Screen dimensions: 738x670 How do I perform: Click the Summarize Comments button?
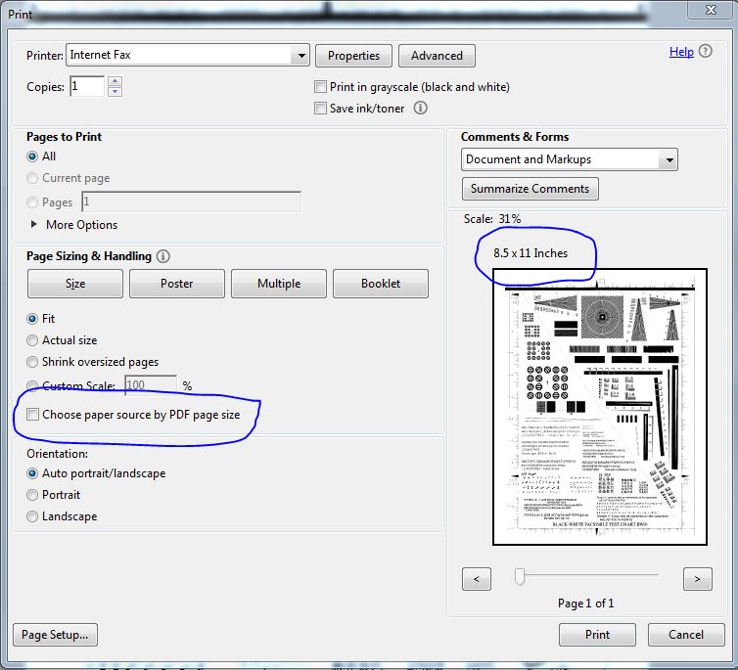[530, 189]
